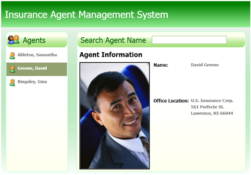Click the avatar icon beside Ableton, Samantha
The width and height of the screenshot is (251, 175).
12,56
